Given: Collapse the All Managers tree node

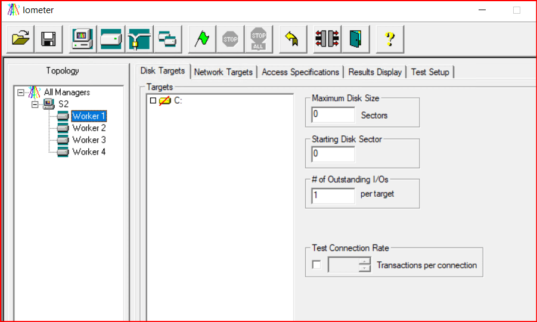Looking at the screenshot, I should (21, 92).
